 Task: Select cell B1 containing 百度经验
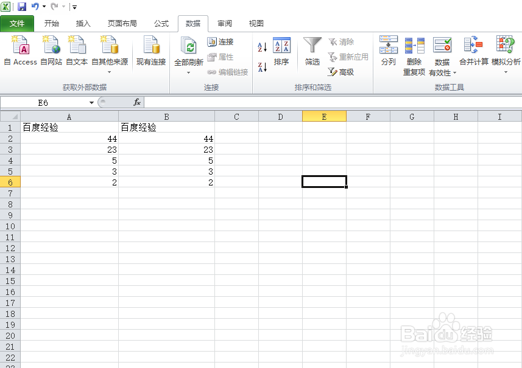(x=166, y=127)
